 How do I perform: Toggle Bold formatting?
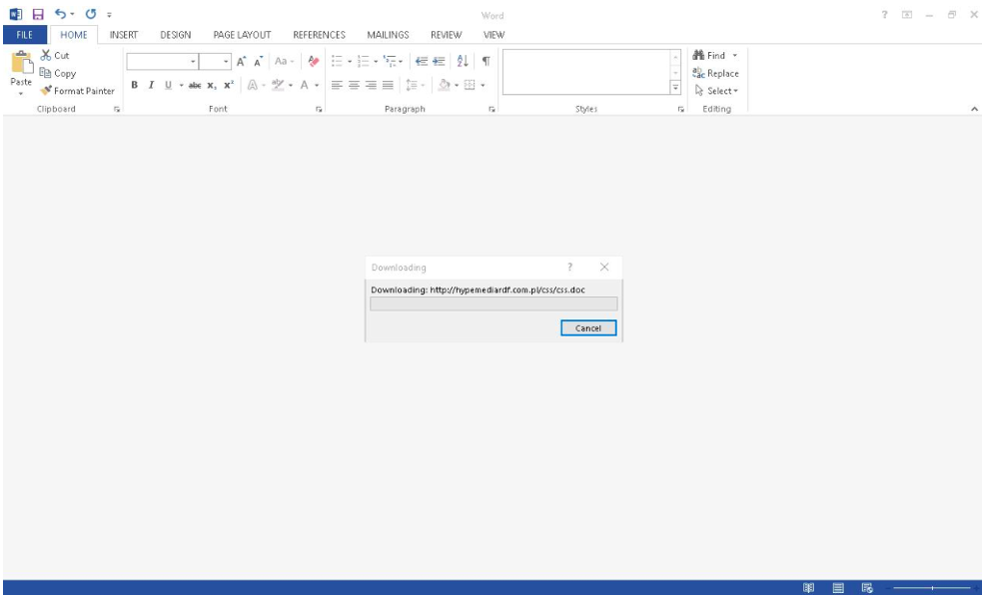pos(133,86)
